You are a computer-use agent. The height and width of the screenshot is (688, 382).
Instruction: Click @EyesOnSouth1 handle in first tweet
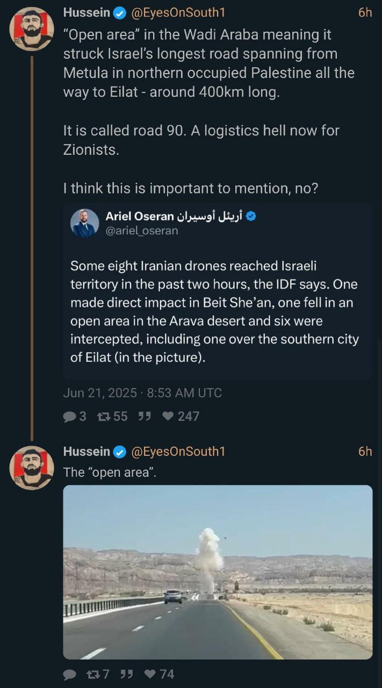coord(178,12)
